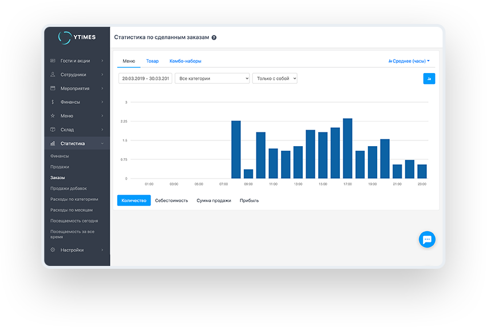The width and height of the screenshot is (487, 327).
Task: Click the Финансы dollar sign icon
Action: (53, 102)
